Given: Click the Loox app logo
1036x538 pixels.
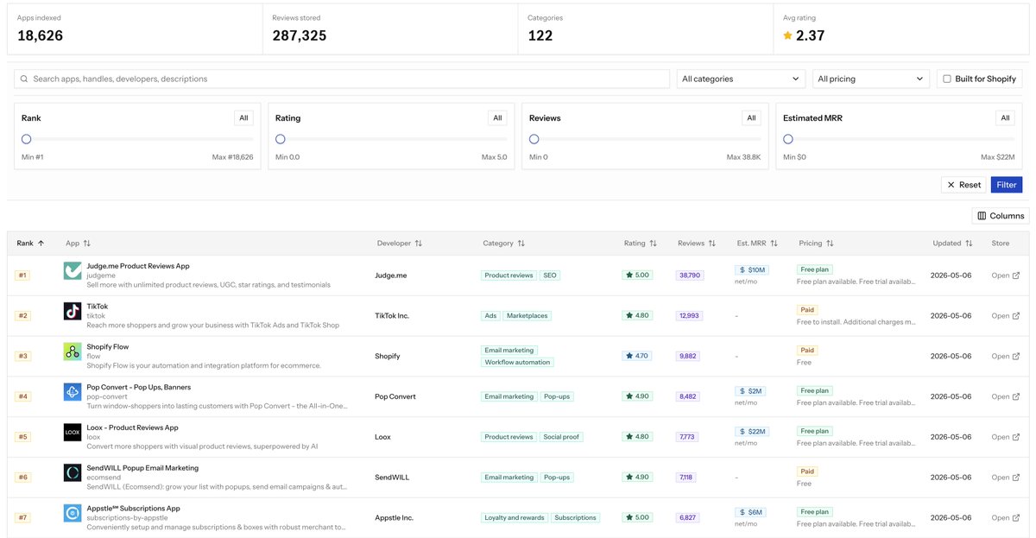Looking at the screenshot, I should 73,433.
